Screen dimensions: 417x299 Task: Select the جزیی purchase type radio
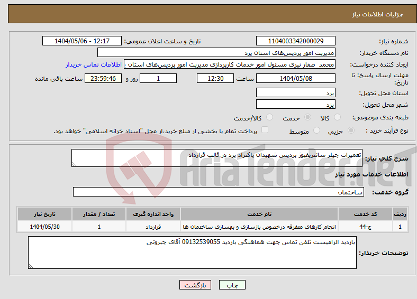pos(351,130)
